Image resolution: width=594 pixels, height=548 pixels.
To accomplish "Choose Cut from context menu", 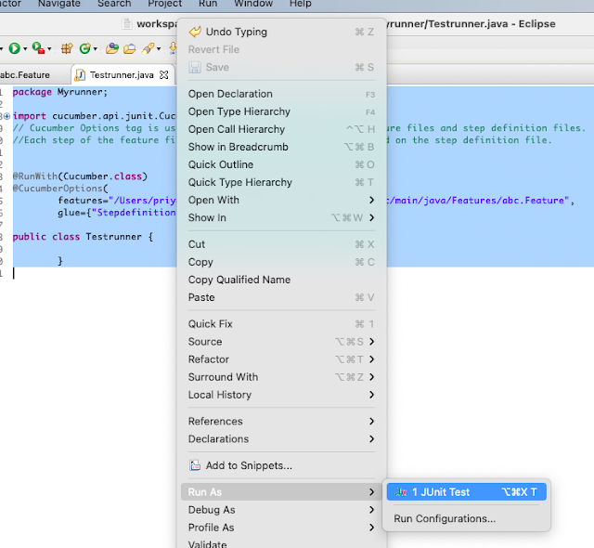I will click(281, 244).
